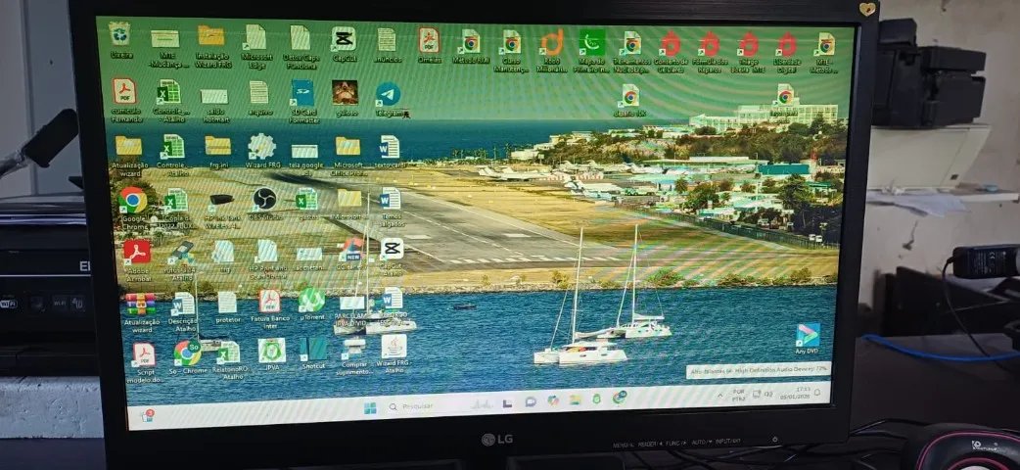Launch OBS Studio from the desktop
Screen dimensions: 1020x470
(264, 199)
